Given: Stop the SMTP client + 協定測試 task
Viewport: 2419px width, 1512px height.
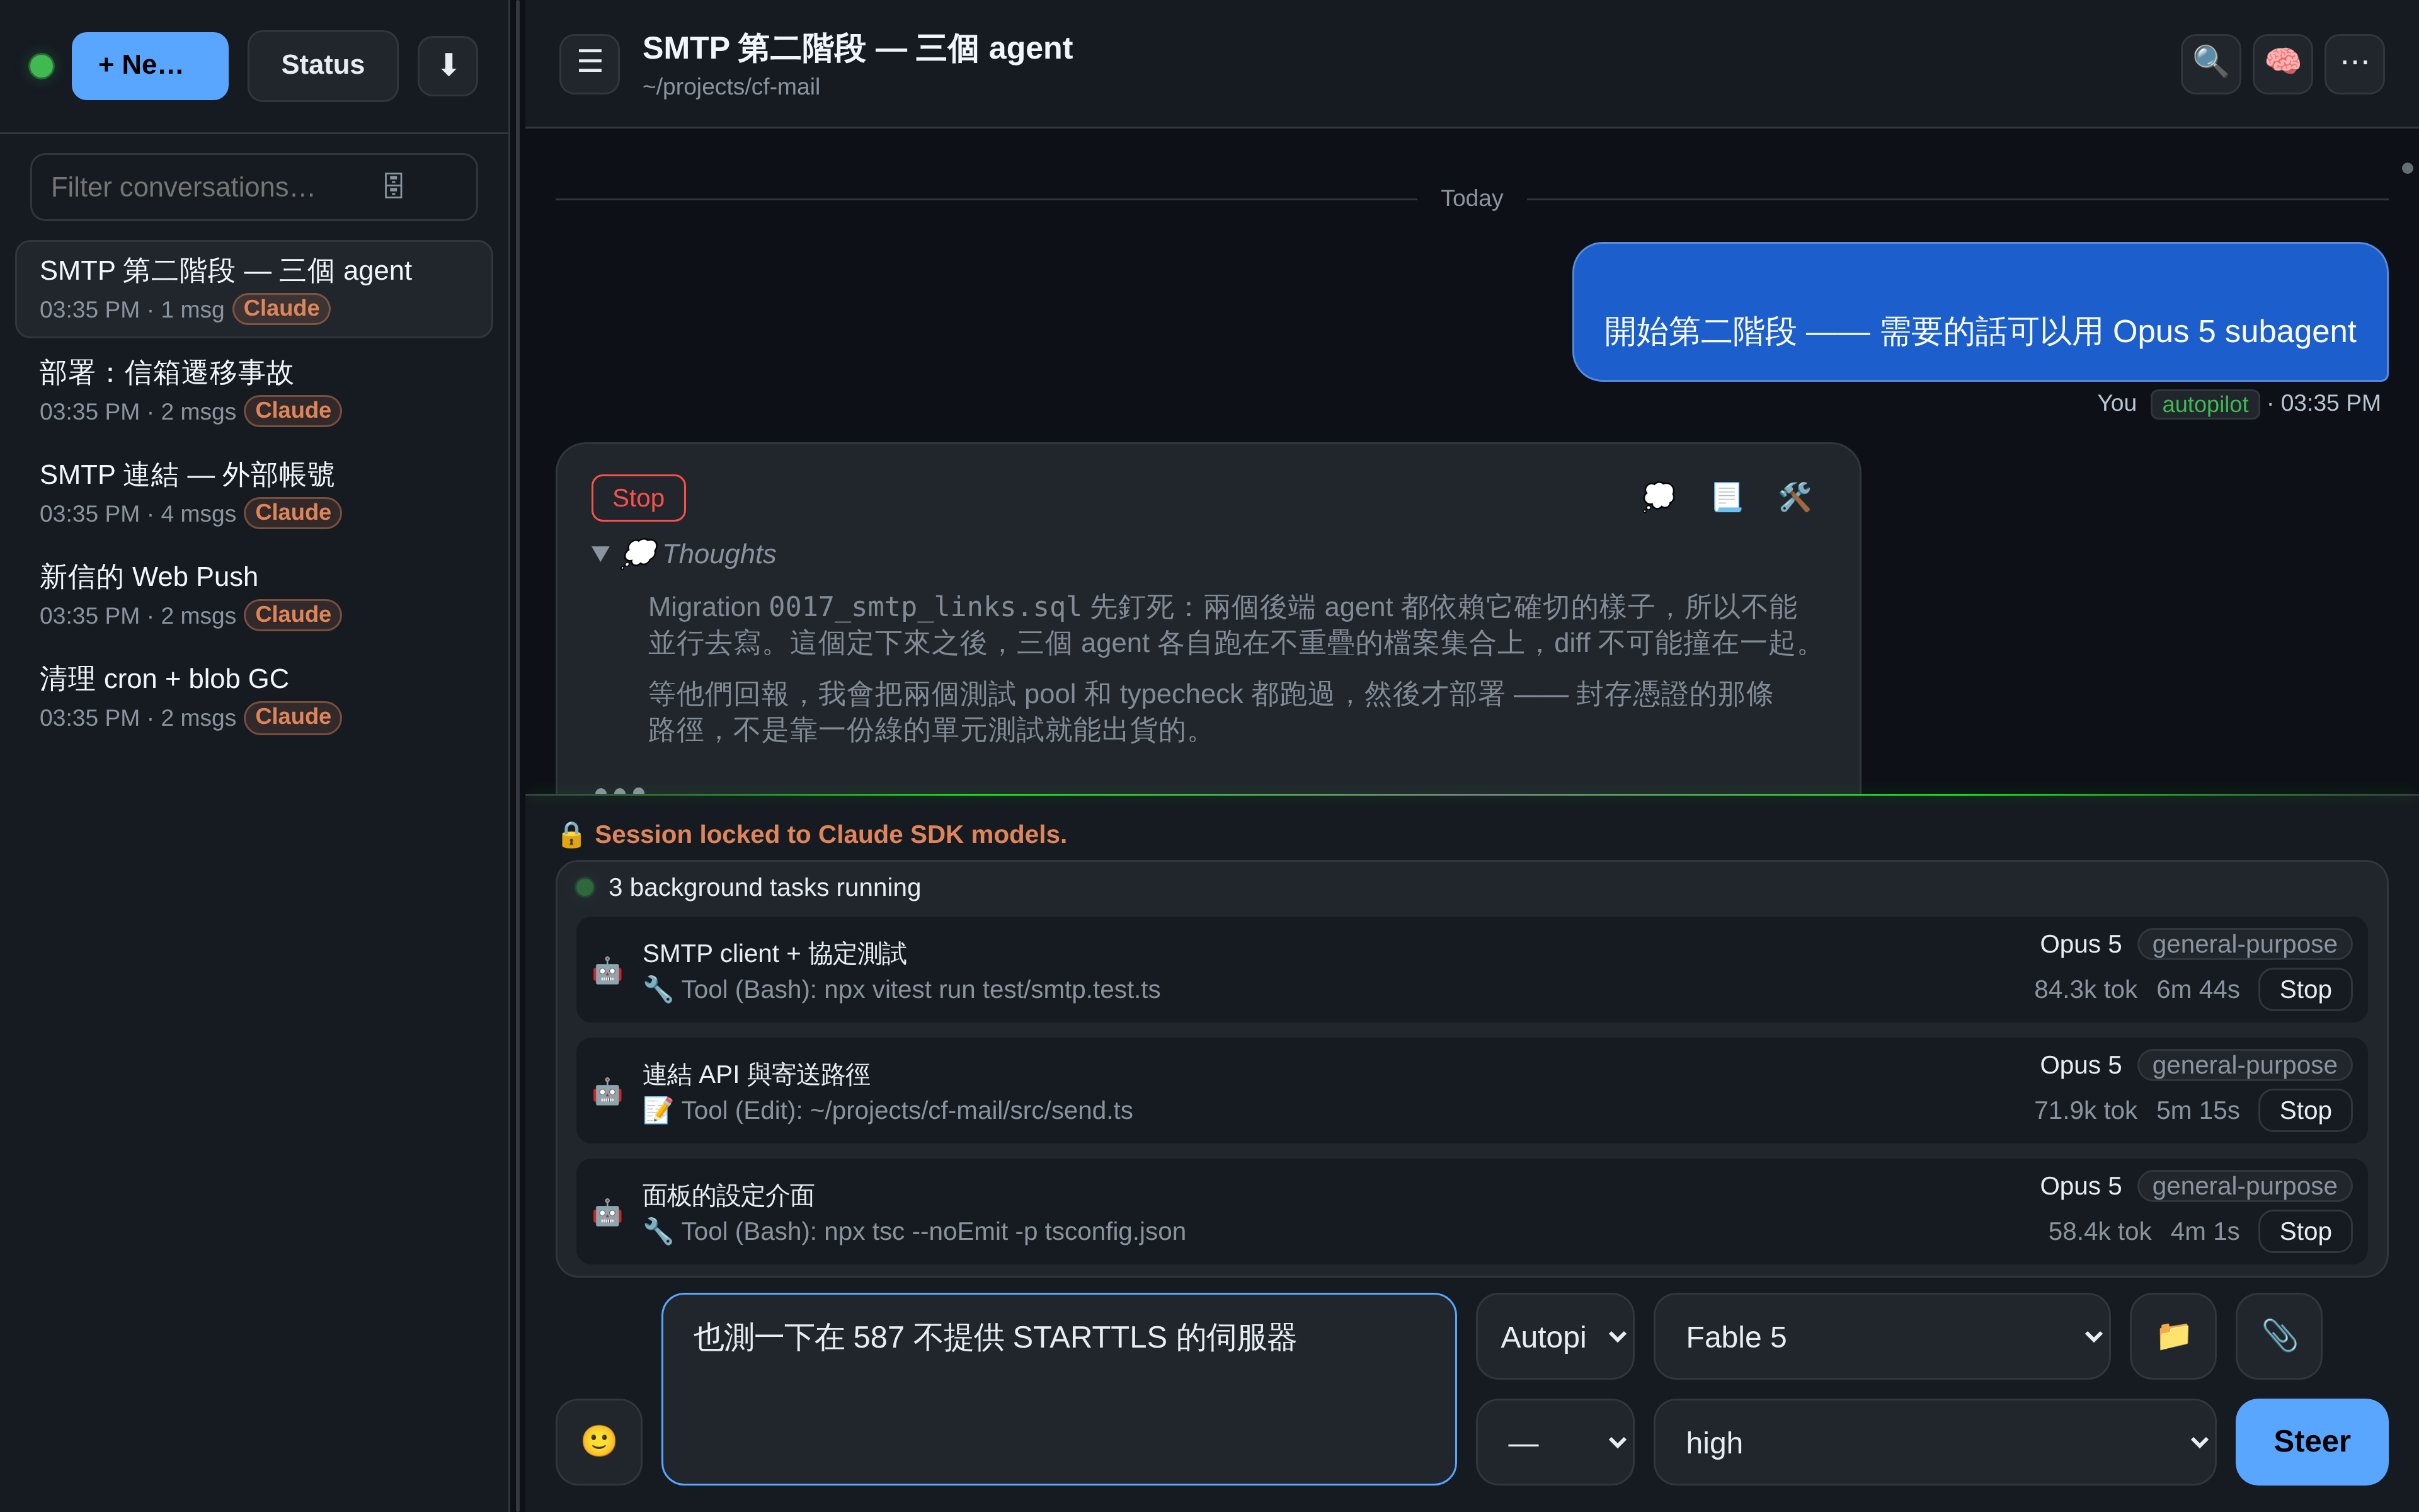Looking at the screenshot, I should 2305,989.
